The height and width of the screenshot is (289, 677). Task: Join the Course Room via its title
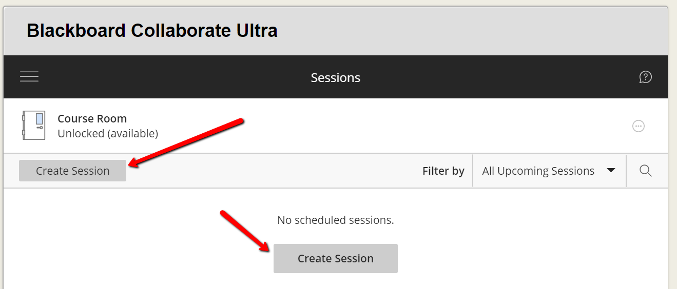pyautogui.click(x=92, y=118)
